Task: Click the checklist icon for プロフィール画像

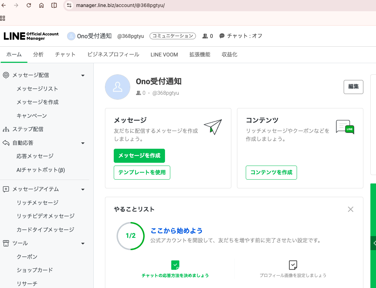Action: pos(293,265)
